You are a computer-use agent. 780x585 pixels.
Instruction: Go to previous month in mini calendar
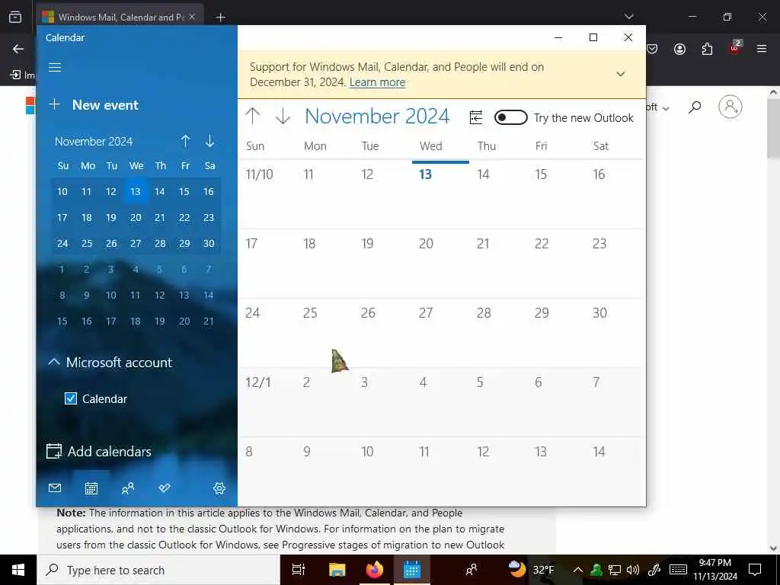186,141
